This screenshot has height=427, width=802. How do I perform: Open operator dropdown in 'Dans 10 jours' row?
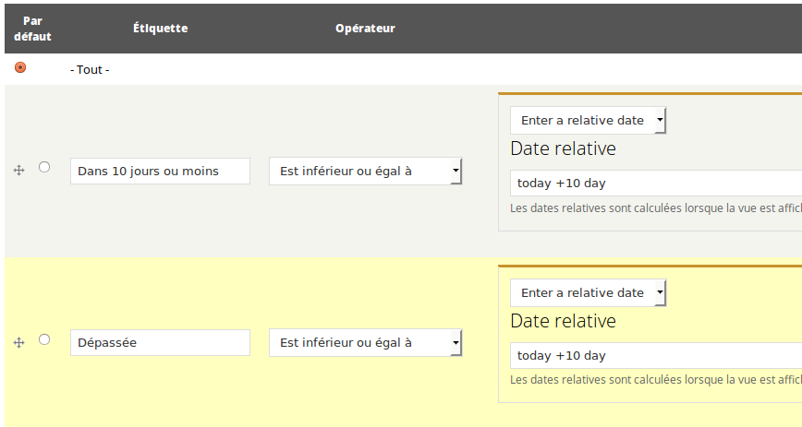click(366, 172)
